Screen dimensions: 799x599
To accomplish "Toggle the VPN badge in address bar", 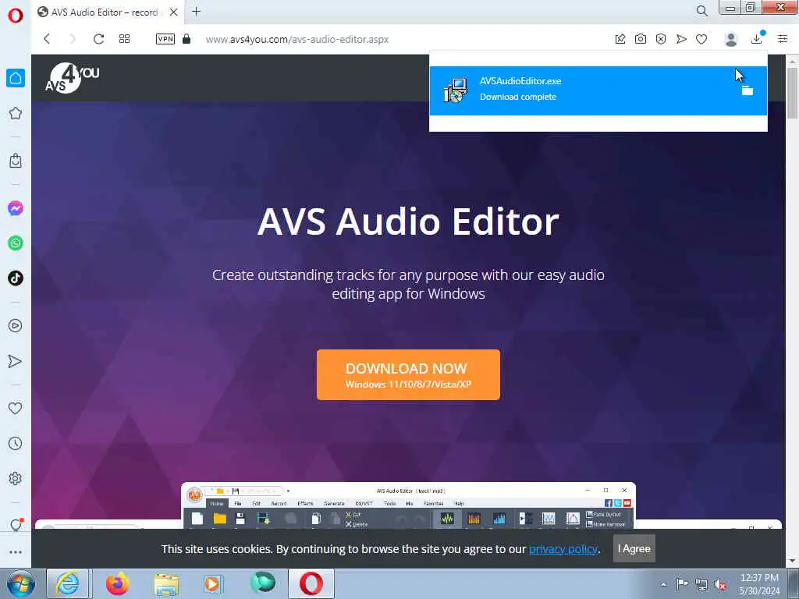I will (x=165, y=39).
